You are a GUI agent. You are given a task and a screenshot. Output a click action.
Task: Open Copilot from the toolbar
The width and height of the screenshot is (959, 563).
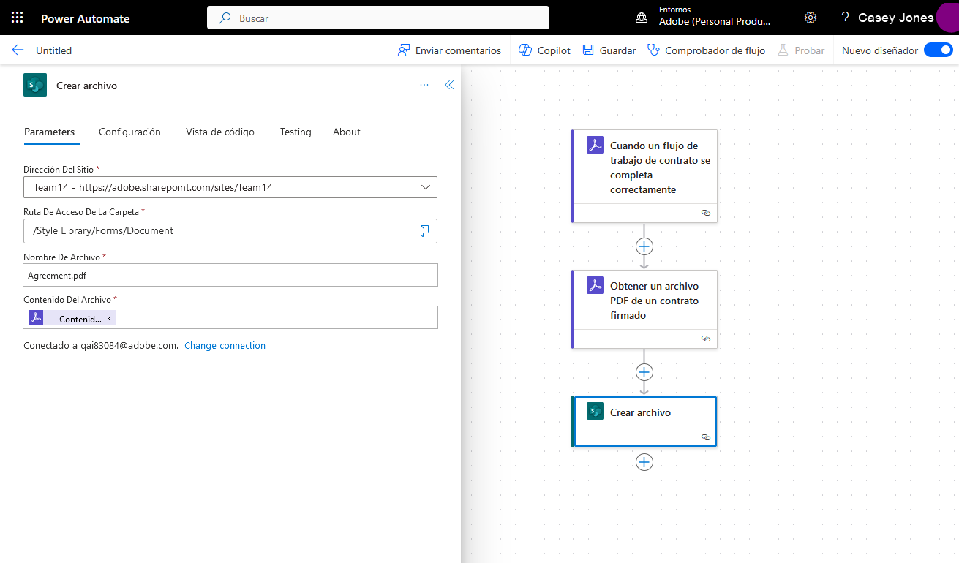[544, 50]
